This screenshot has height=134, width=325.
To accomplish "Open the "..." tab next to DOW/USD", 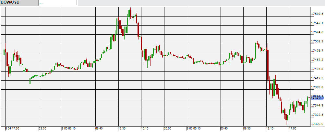I will click(57, 3).
